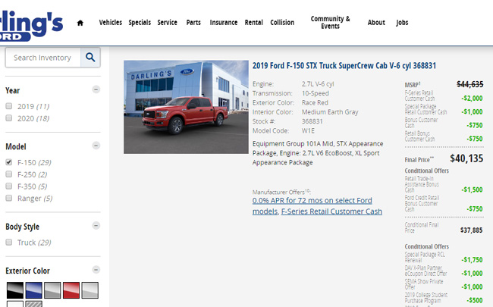
Task: Select the blue exterior color swatch
Action: (x=33, y=290)
